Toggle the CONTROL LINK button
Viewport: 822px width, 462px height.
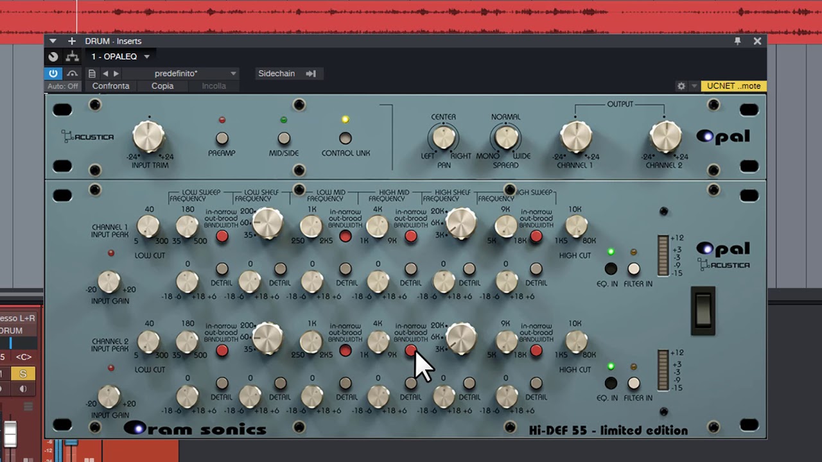[345, 138]
